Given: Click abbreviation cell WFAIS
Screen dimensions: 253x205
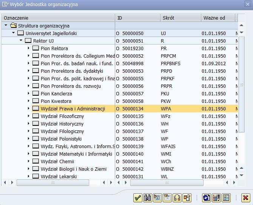Looking at the screenshot, I should click(168, 146).
